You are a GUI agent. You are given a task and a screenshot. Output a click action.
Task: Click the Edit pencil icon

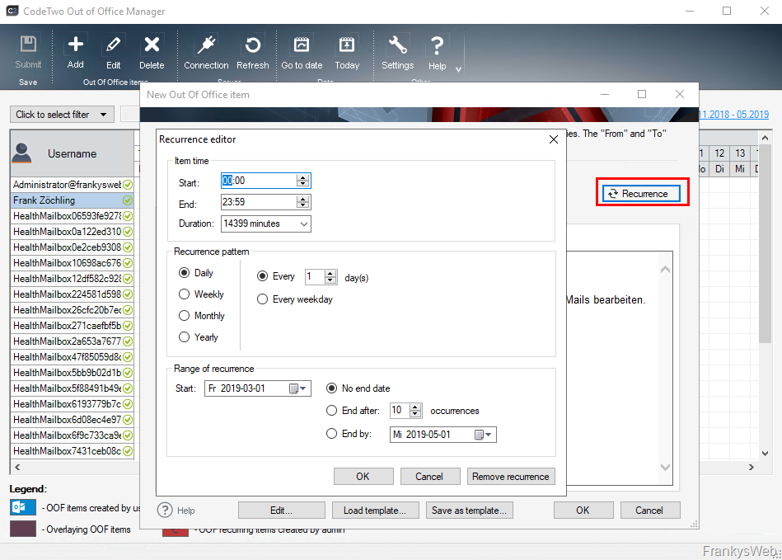(x=113, y=45)
